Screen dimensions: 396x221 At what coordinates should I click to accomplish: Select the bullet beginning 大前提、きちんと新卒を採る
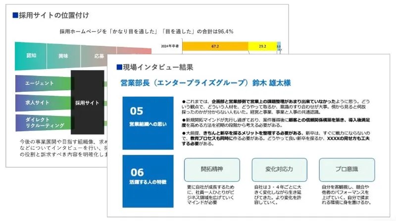click(276, 139)
